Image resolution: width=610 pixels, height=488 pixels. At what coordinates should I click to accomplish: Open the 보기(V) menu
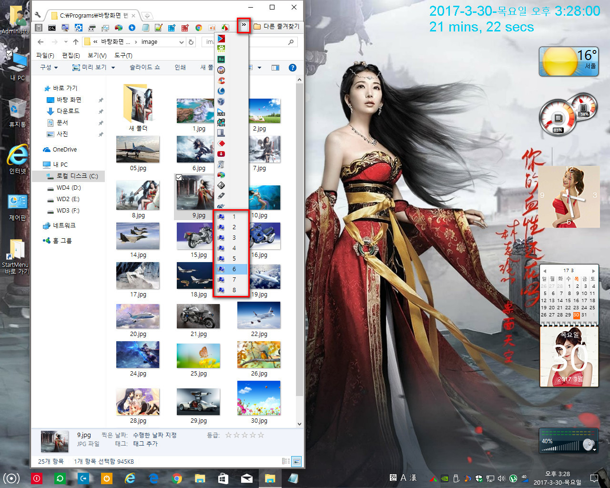(97, 56)
